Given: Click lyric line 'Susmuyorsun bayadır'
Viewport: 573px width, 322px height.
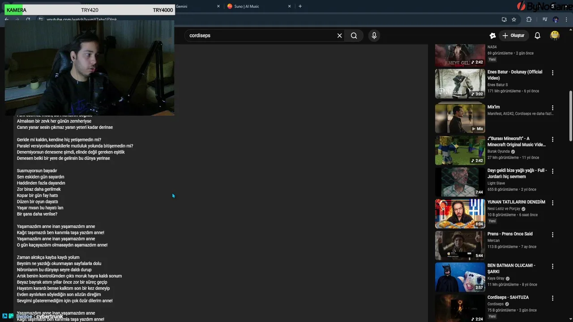Looking at the screenshot, I should tap(37, 171).
